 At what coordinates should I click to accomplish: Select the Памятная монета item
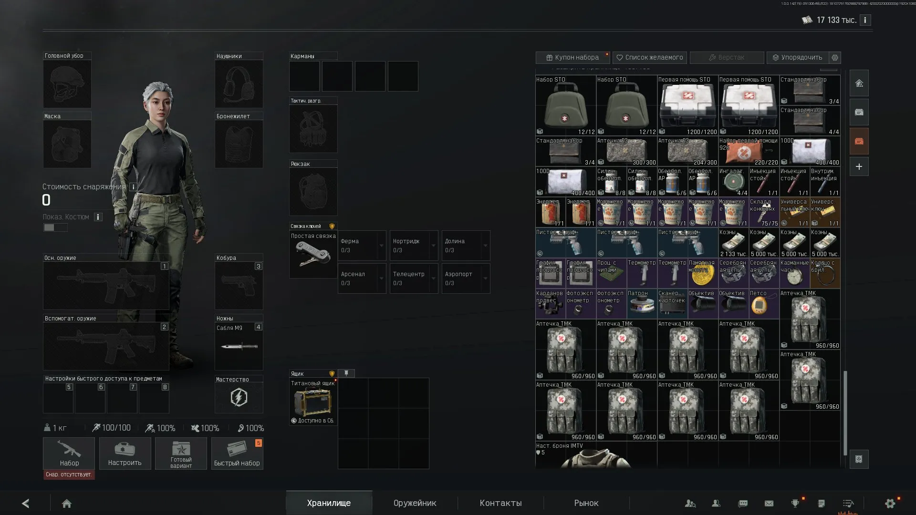pyautogui.click(x=703, y=273)
